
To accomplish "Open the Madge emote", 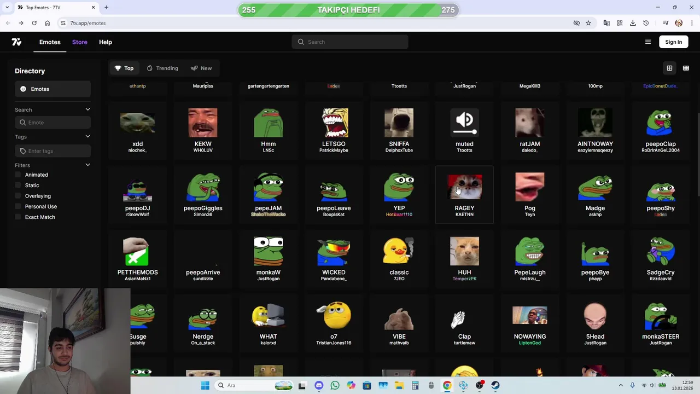I will pos(595,194).
